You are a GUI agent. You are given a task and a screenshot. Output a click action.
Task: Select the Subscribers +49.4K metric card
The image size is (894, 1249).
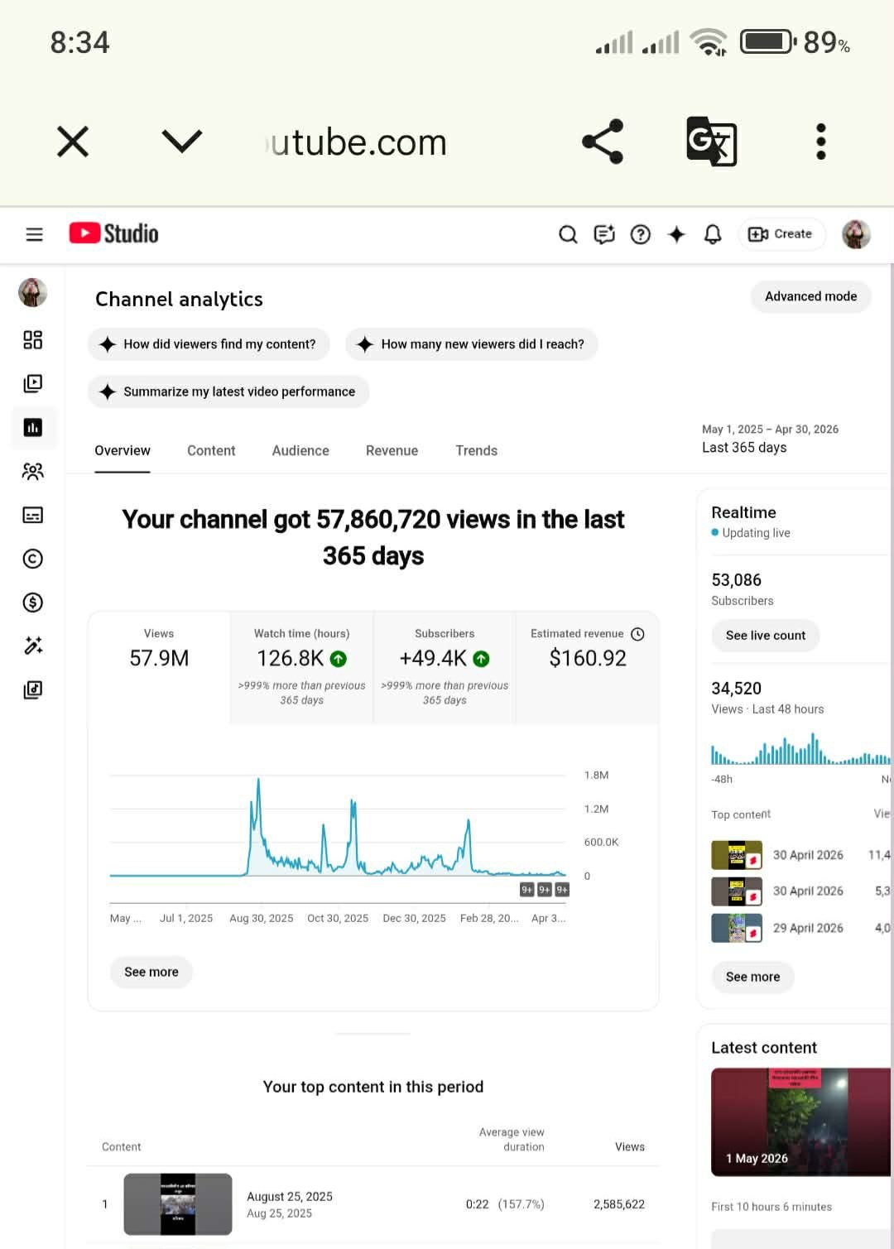445,667
